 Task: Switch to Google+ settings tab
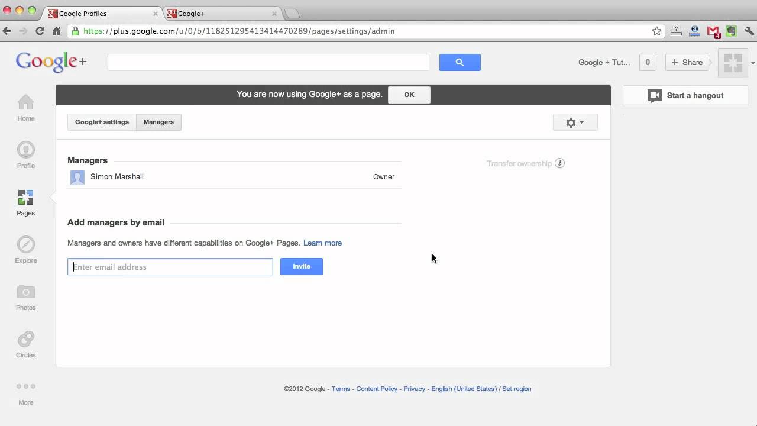click(102, 122)
